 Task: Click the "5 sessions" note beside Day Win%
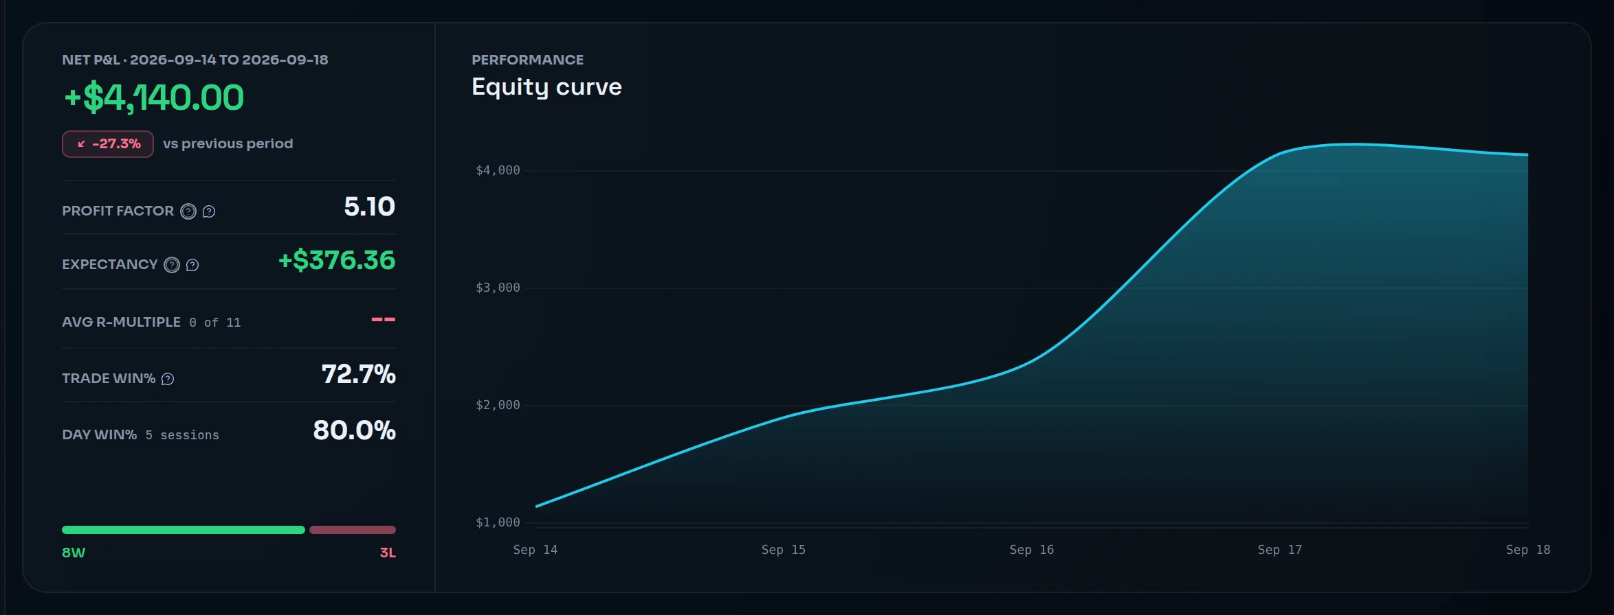pyautogui.click(x=182, y=435)
